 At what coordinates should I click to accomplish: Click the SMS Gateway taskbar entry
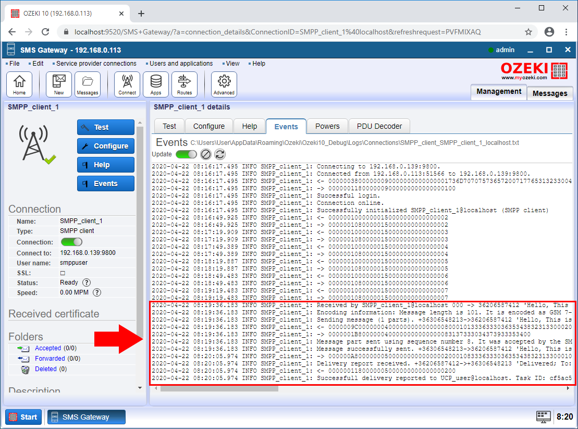tap(85, 417)
